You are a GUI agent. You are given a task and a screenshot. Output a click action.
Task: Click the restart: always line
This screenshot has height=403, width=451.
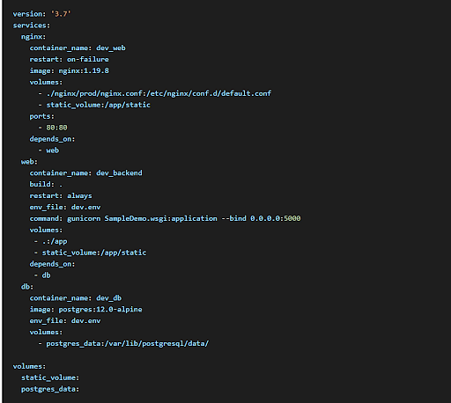61,195
